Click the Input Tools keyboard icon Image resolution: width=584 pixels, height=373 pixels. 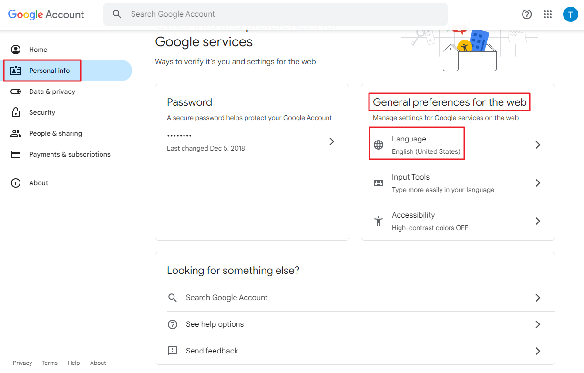pos(379,183)
